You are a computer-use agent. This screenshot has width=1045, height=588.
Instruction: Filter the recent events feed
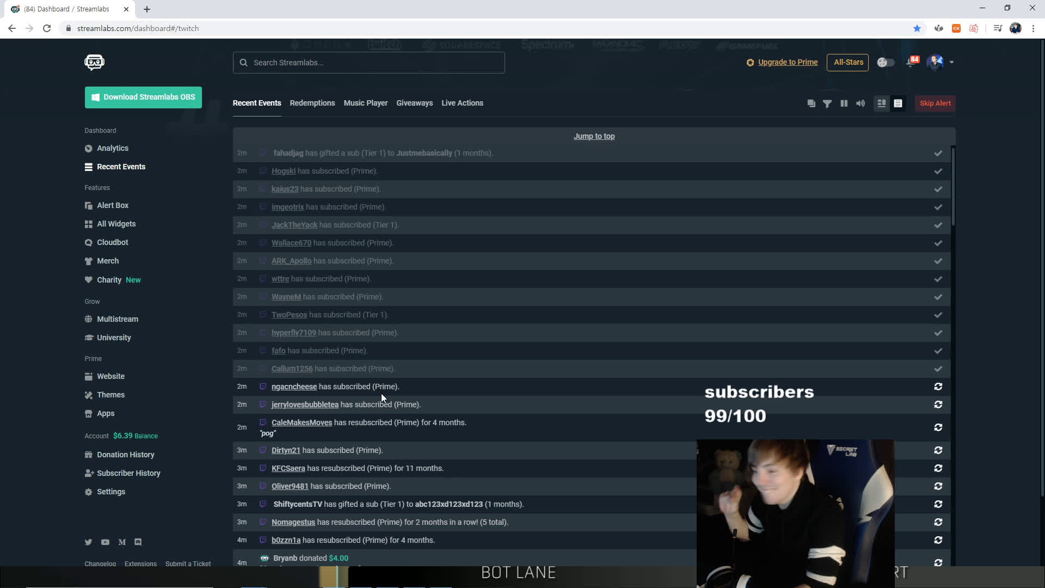click(x=827, y=103)
